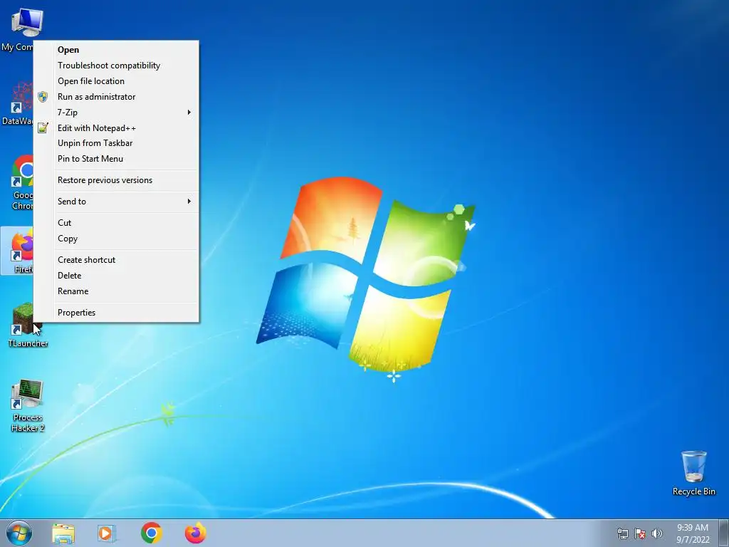Image resolution: width=729 pixels, height=547 pixels.
Task: Click the Show desktop button
Action: pos(724,533)
